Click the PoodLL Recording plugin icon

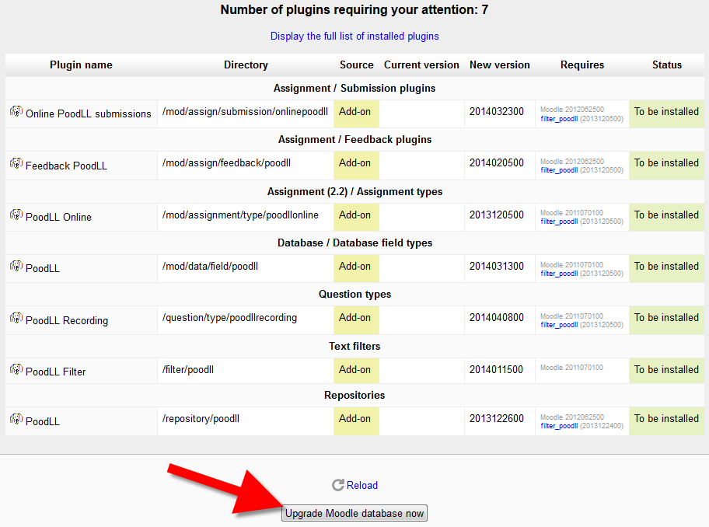click(x=16, y=319)
